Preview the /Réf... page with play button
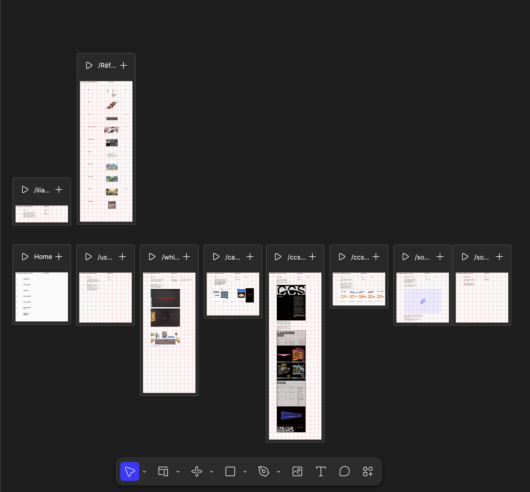This screenshot has width=530, height=492. (89, 65)
